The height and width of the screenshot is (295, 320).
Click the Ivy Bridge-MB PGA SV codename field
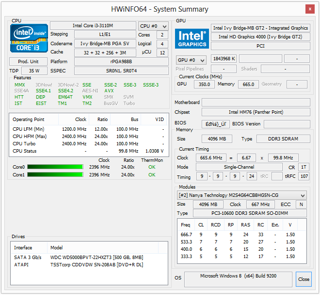(105, 44)
